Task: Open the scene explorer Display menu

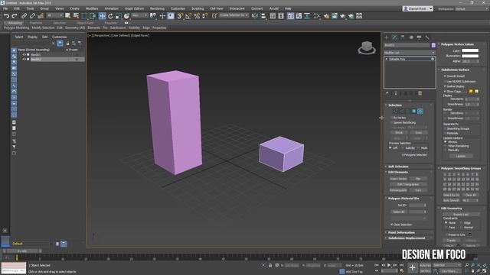Action: 32,37
